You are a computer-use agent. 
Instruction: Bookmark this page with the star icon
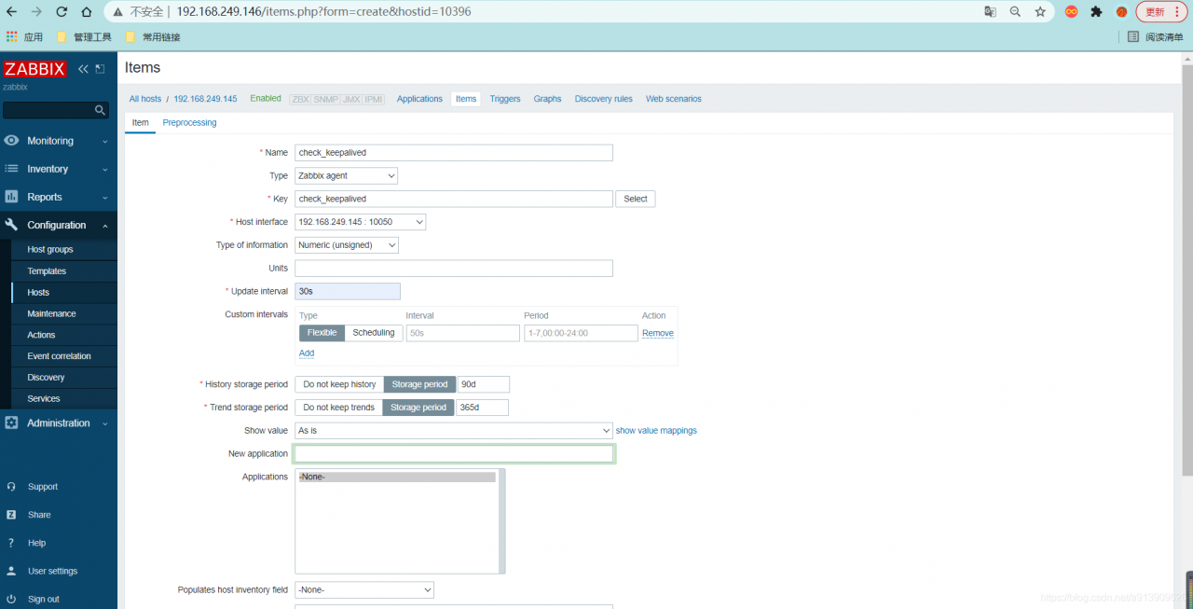(1040, 12)
